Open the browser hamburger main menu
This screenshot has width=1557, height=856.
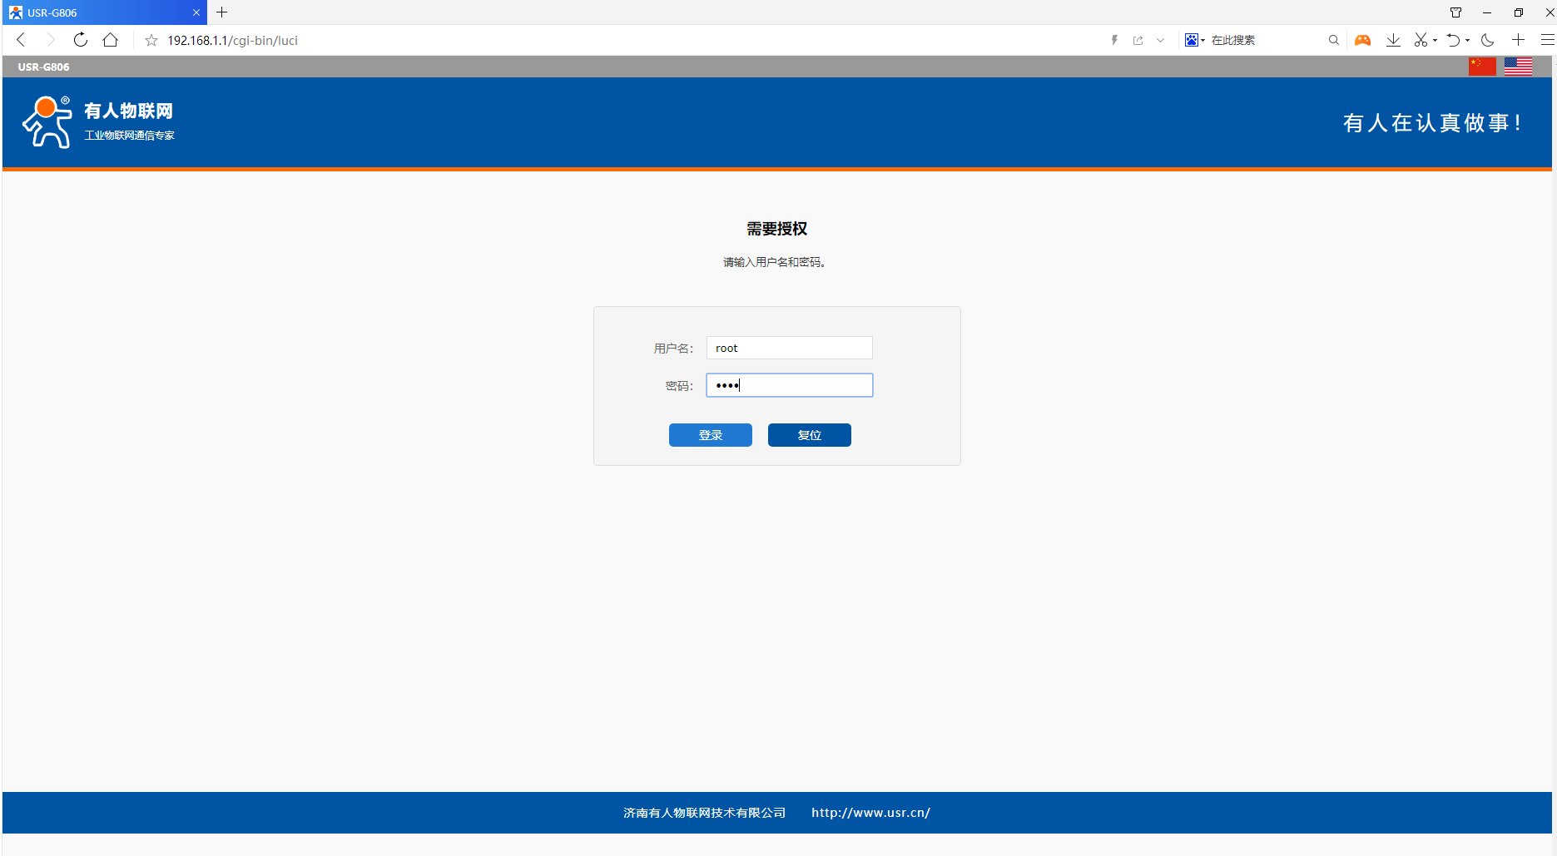click(x=1547, y=40)
